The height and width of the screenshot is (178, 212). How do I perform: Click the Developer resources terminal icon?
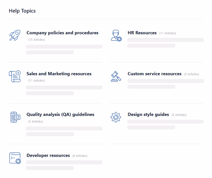tap(15, 158)
